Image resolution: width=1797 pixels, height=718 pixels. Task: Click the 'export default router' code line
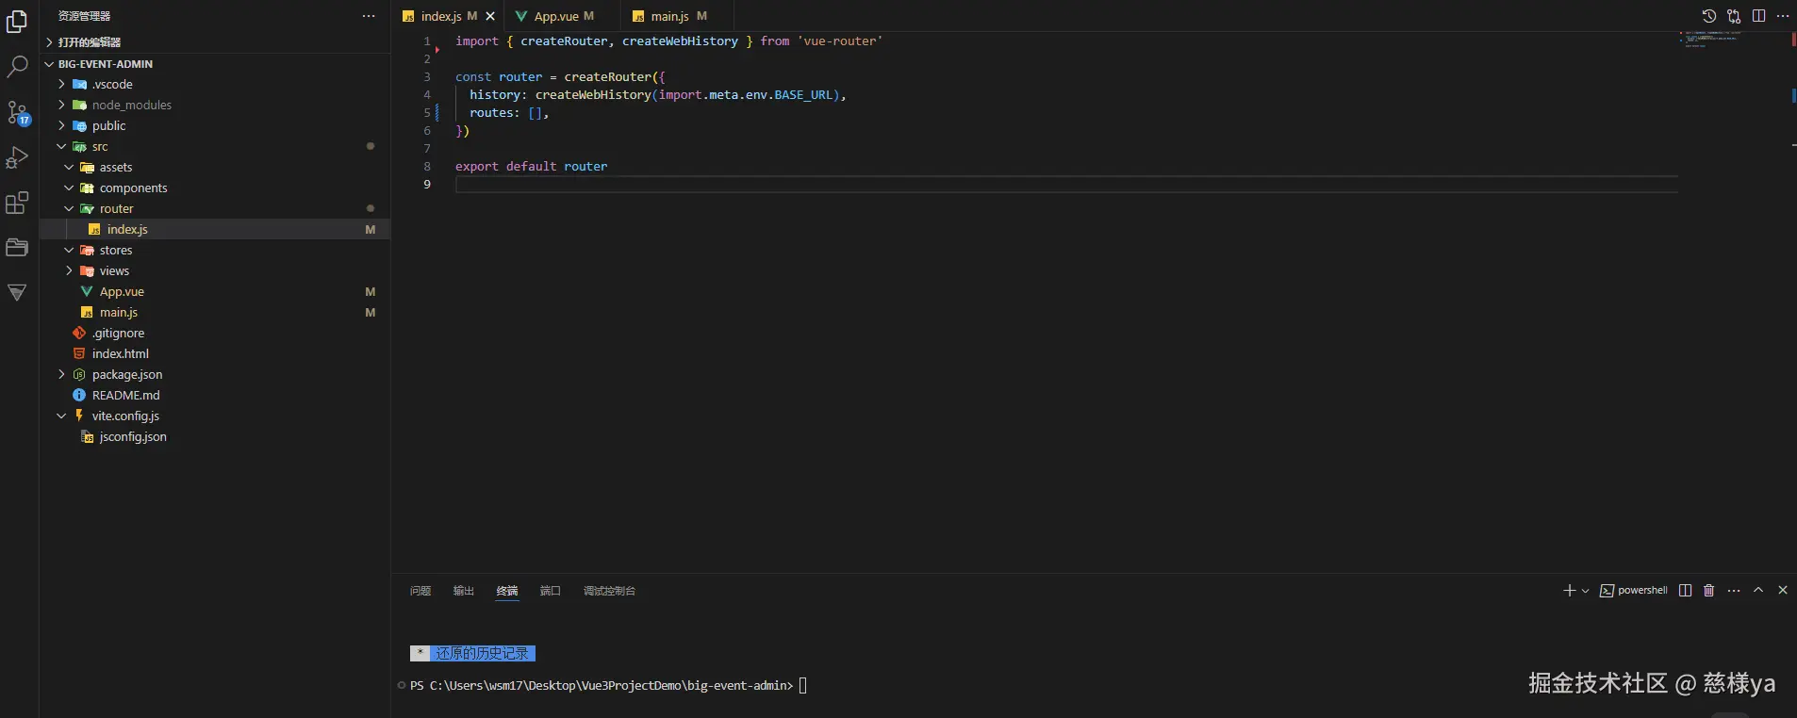coord(532,167)
